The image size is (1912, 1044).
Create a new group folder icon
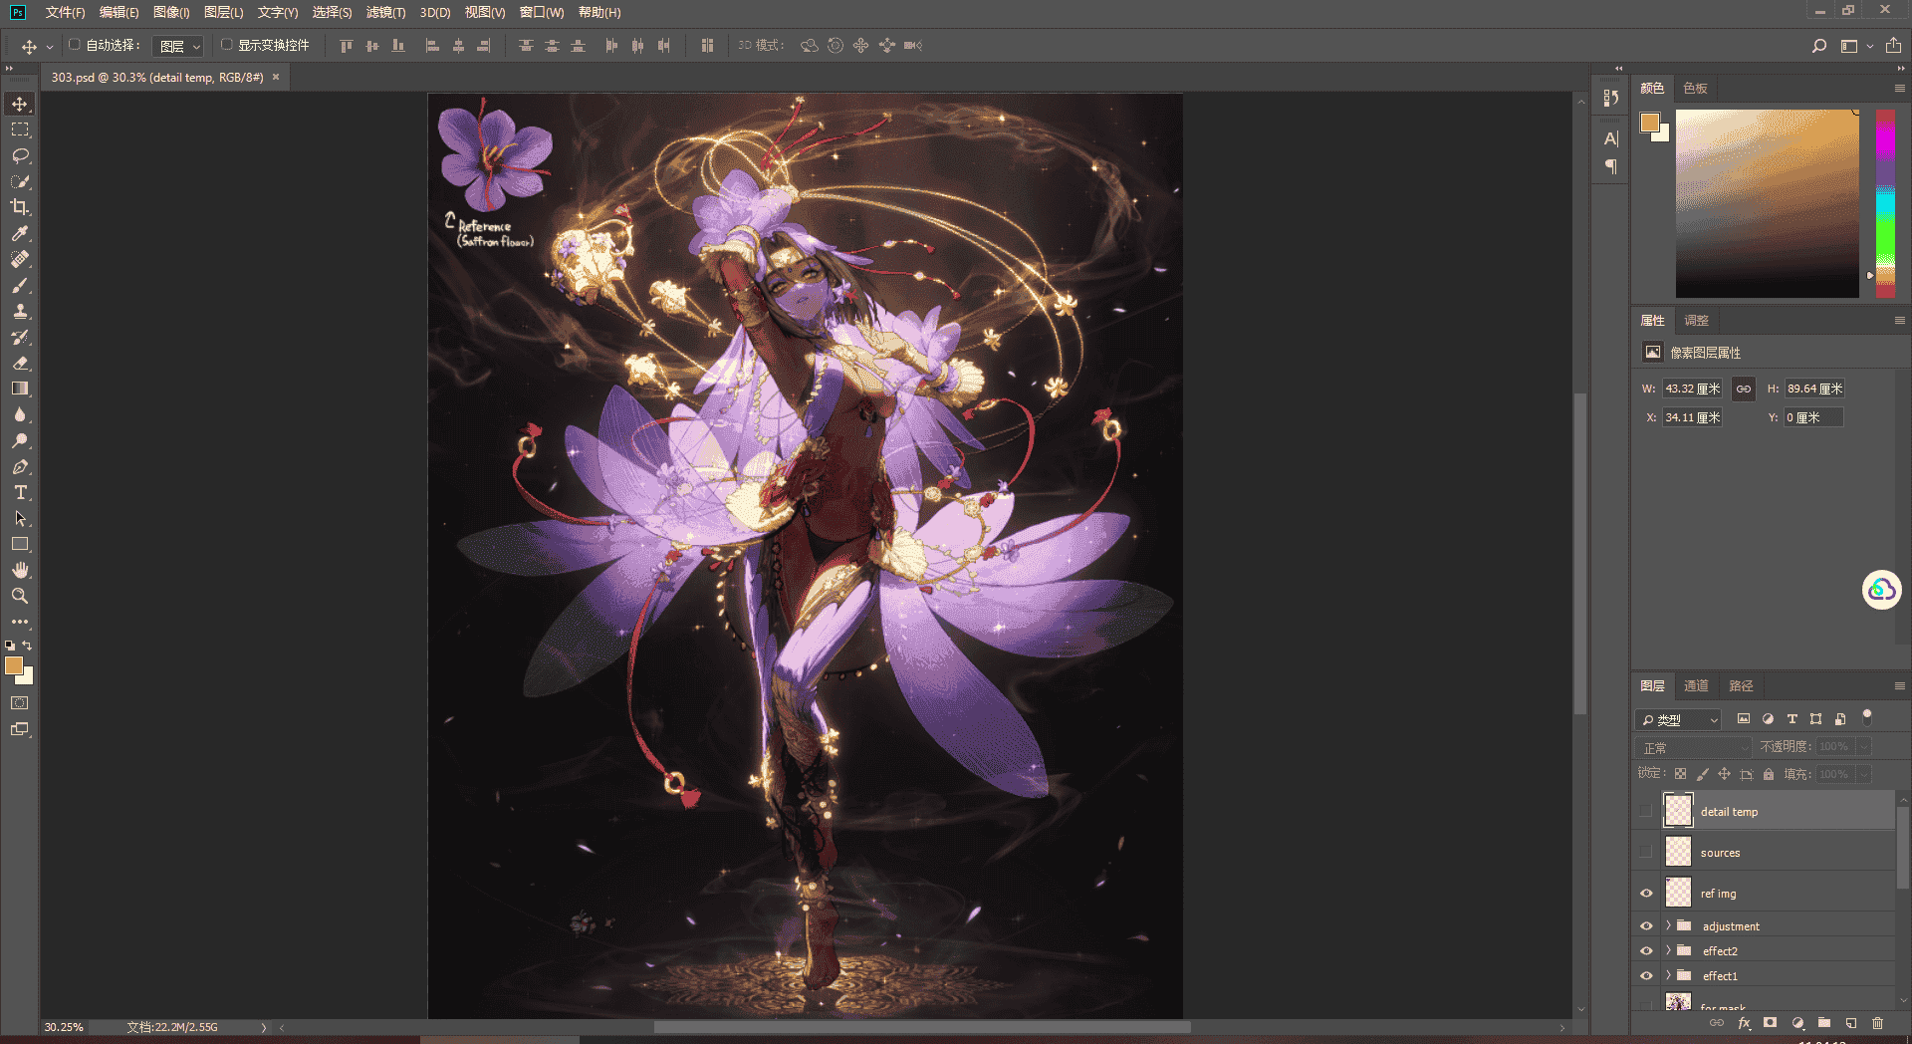(x=1824, y=1023)
